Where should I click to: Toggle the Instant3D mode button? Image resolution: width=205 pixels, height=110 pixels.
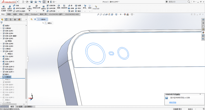[x=96, y=7]
